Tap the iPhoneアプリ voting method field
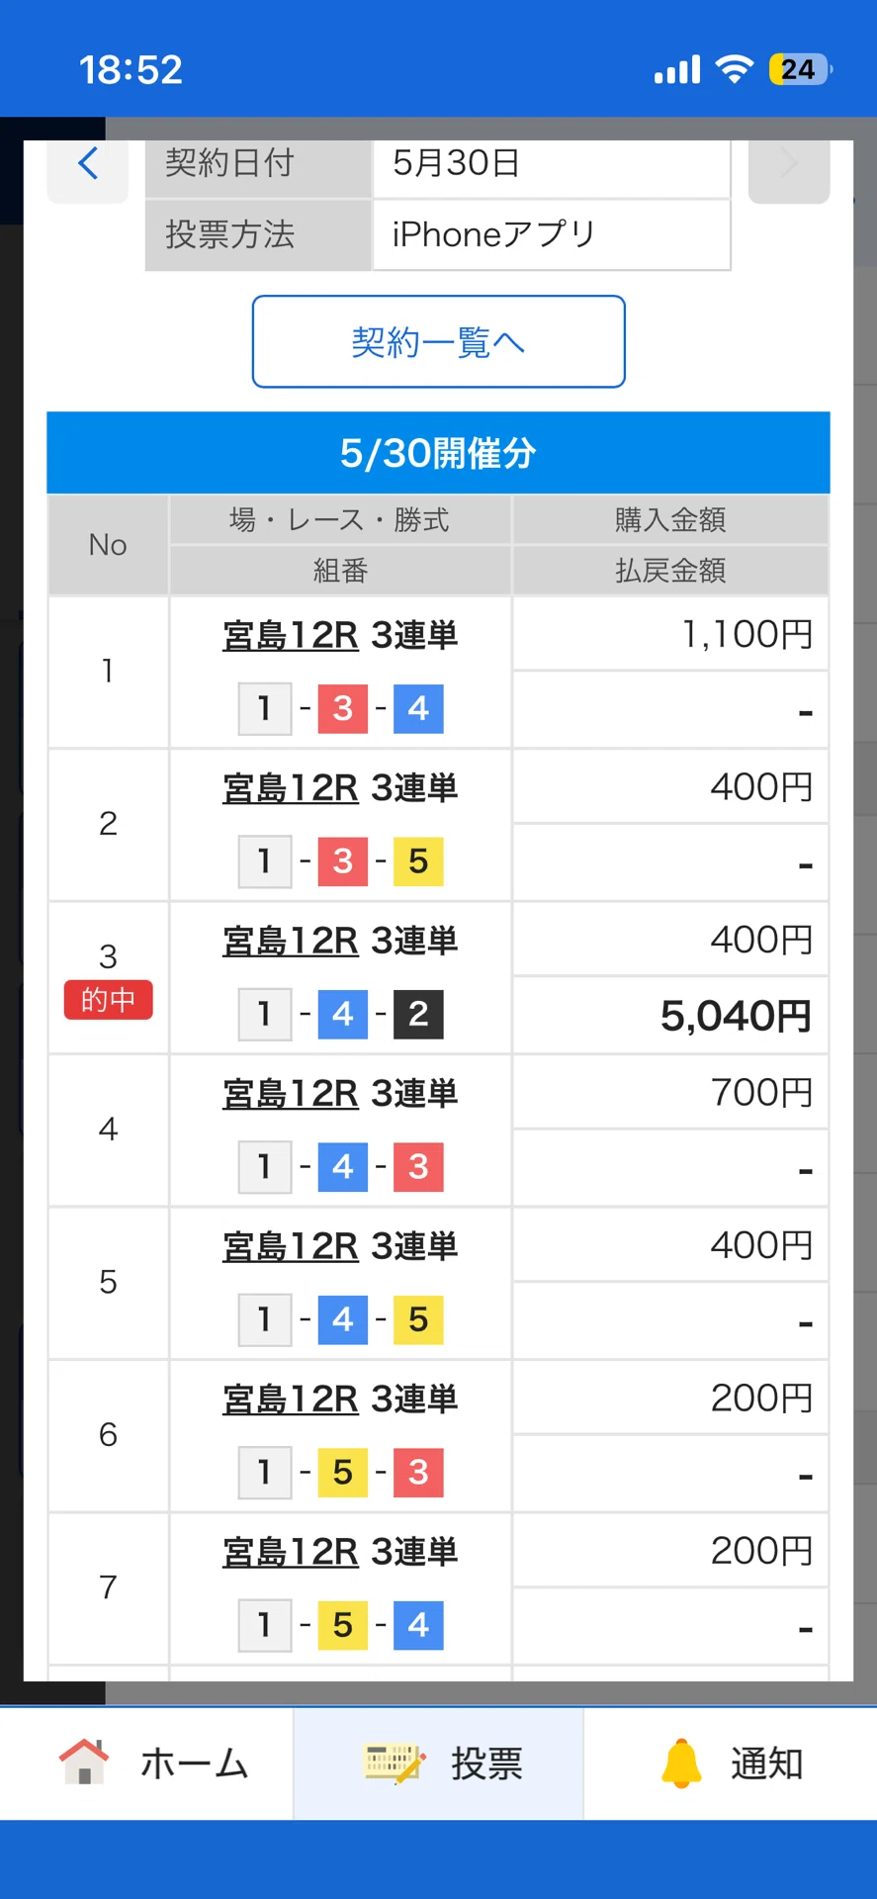Image resolution: width=877 pixels, height=1899 pixels. [552, 235]
